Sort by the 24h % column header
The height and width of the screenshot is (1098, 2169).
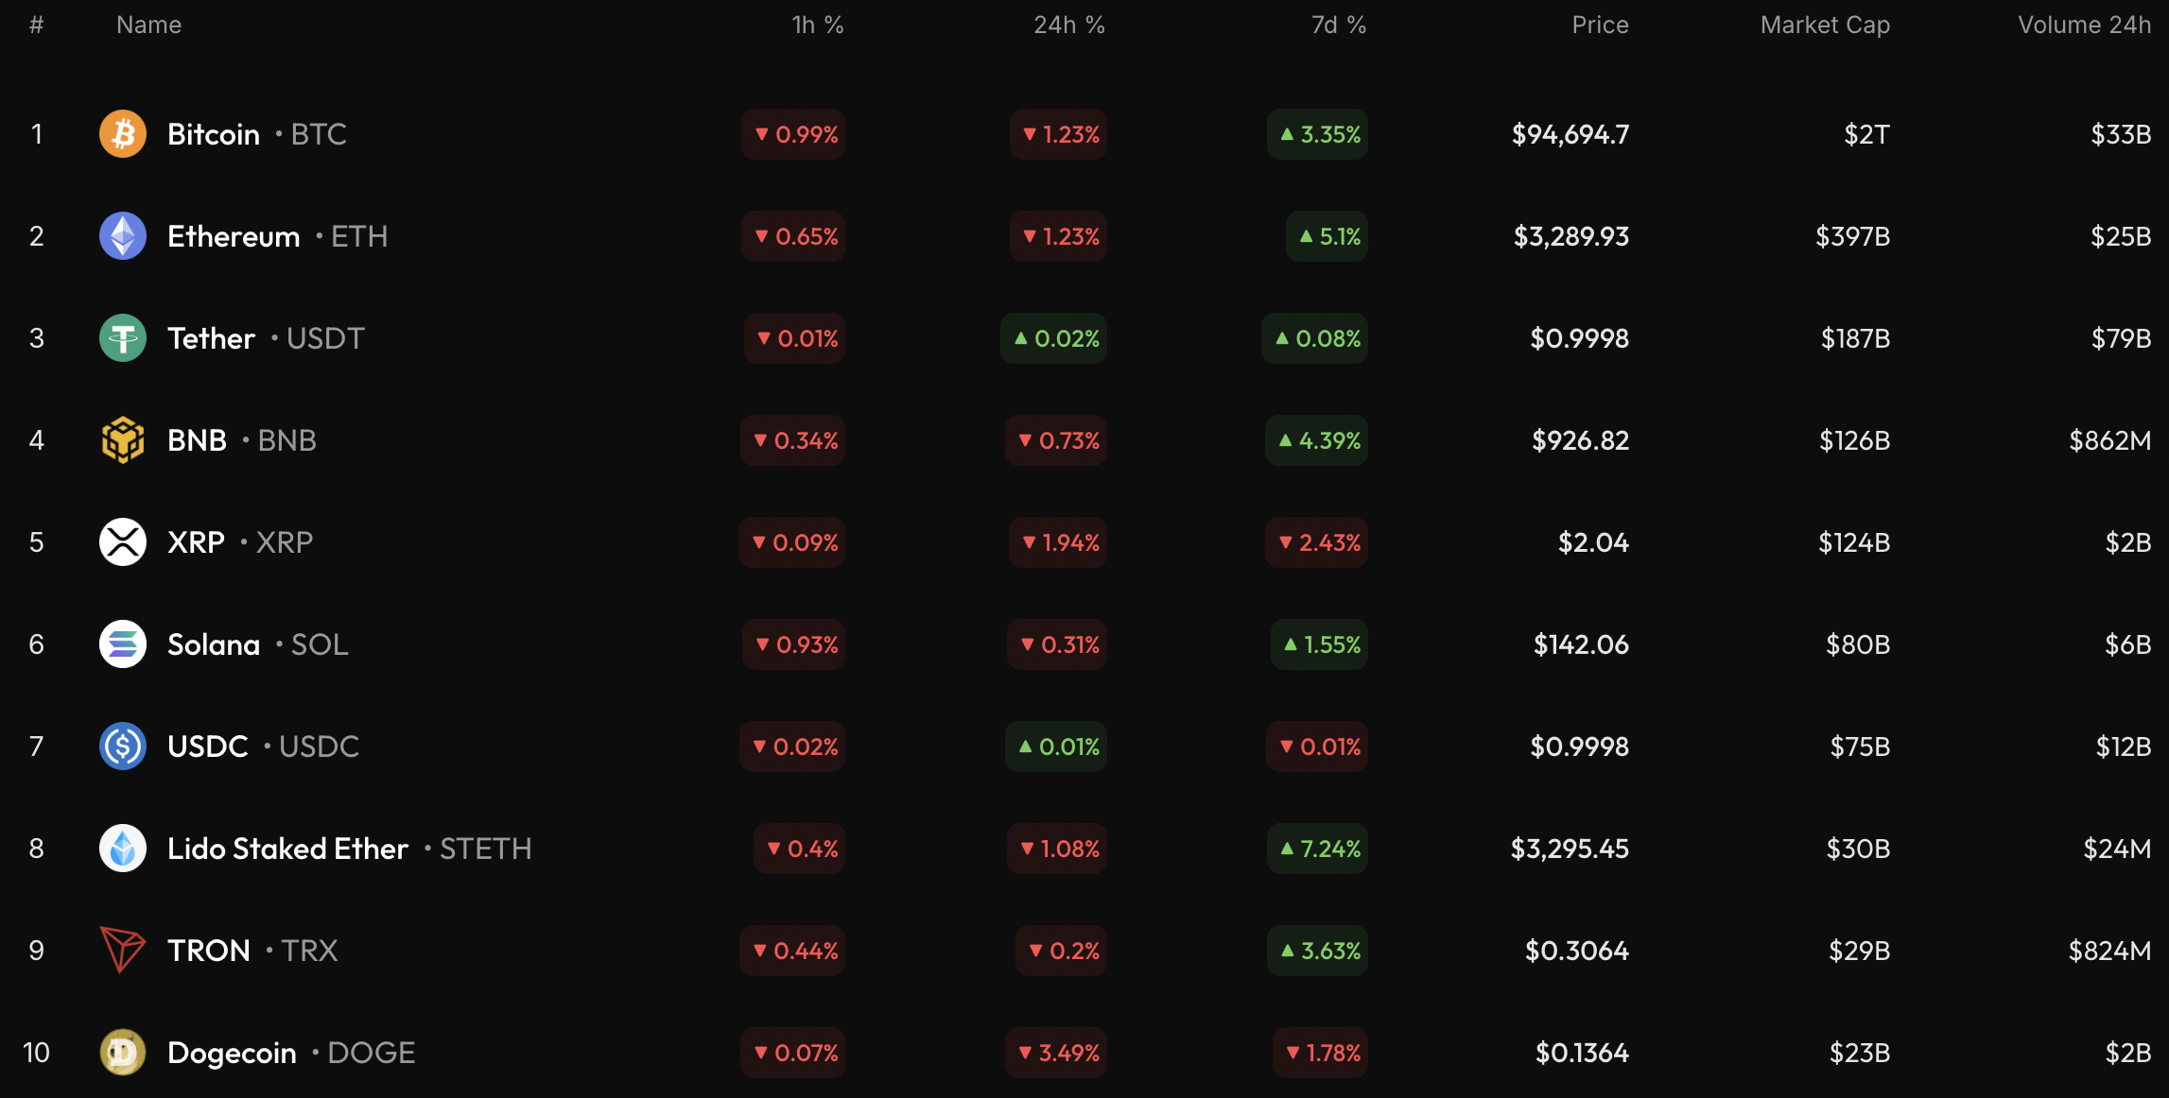[1069, 26]
